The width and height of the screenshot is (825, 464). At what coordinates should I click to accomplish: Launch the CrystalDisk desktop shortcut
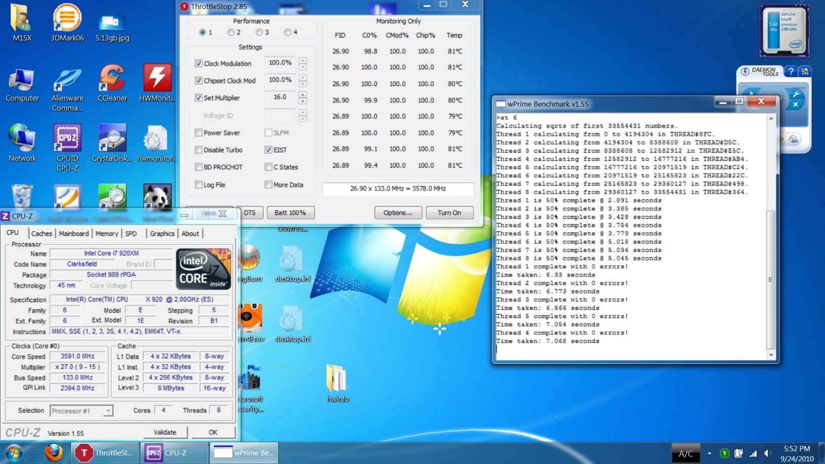(112, 143)
